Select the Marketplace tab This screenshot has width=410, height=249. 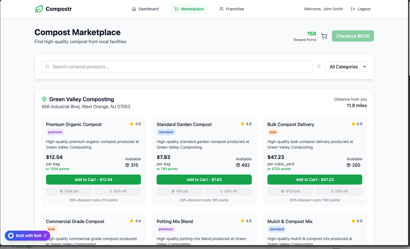(x=189, y=9)
